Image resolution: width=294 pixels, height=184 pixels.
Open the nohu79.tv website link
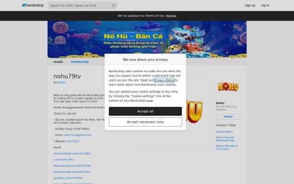pos(73,141)
